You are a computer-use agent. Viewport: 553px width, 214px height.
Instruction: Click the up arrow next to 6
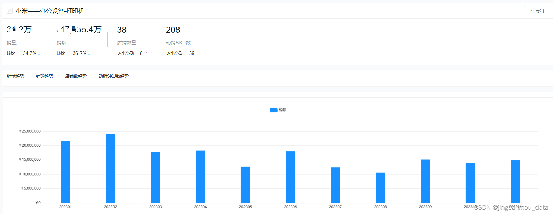145,53
